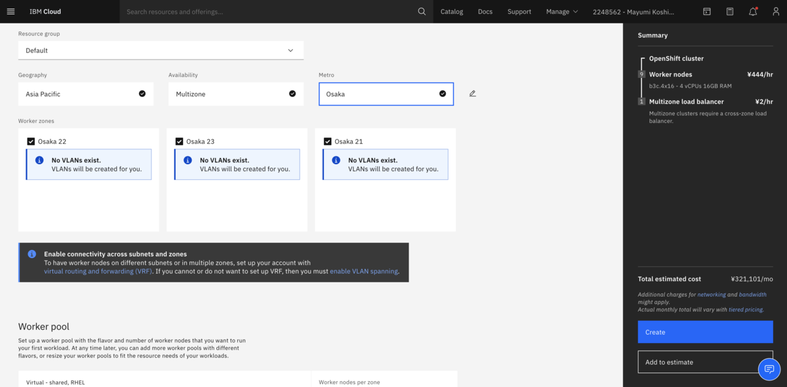This screenshot has height=387, width=787.
Task: Open the navigation hamburger menu
Action: (10, 11)
